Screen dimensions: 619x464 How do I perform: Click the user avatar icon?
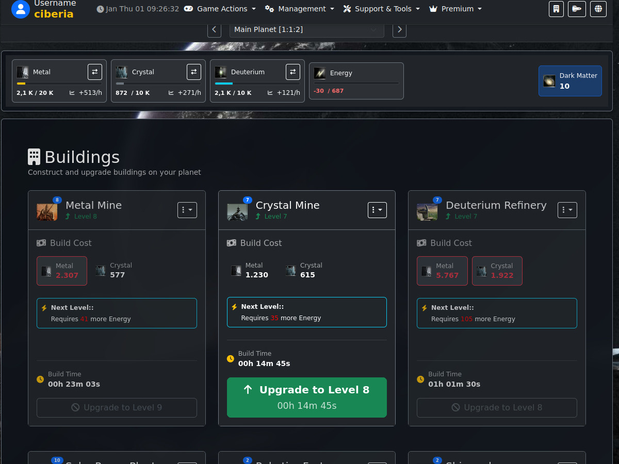click(21, 9)
